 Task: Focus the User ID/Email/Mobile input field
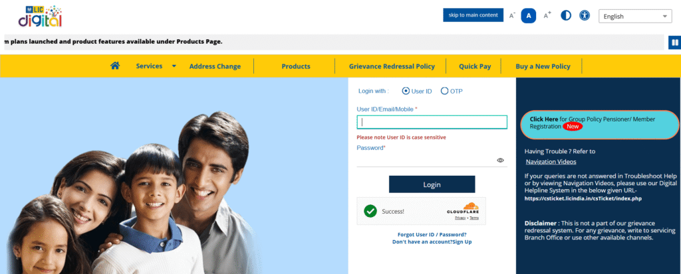click(x=432, y=122)
